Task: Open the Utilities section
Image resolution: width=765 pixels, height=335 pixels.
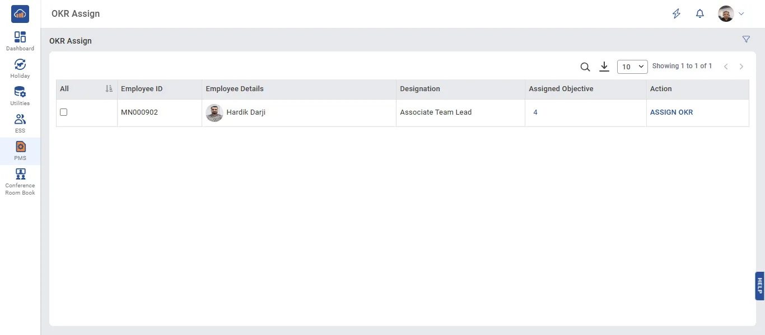Action: (x=20, y=94)
